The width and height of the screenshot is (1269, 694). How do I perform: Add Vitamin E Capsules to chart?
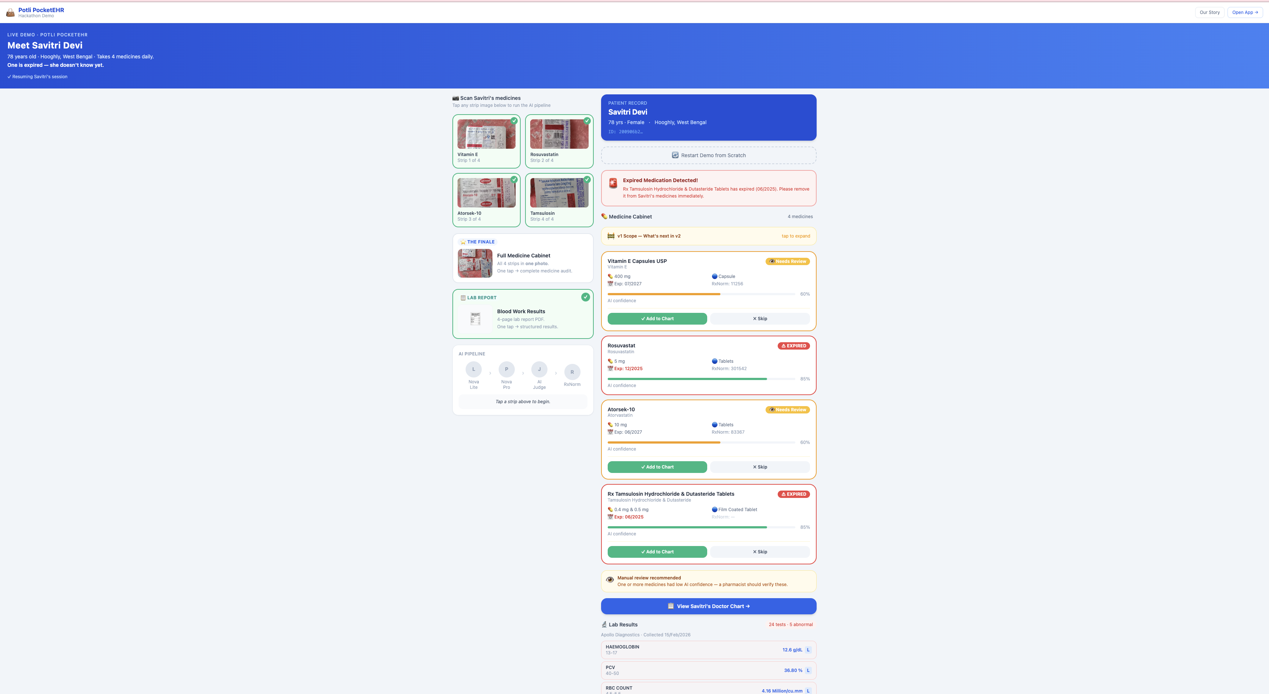[657, 319]
